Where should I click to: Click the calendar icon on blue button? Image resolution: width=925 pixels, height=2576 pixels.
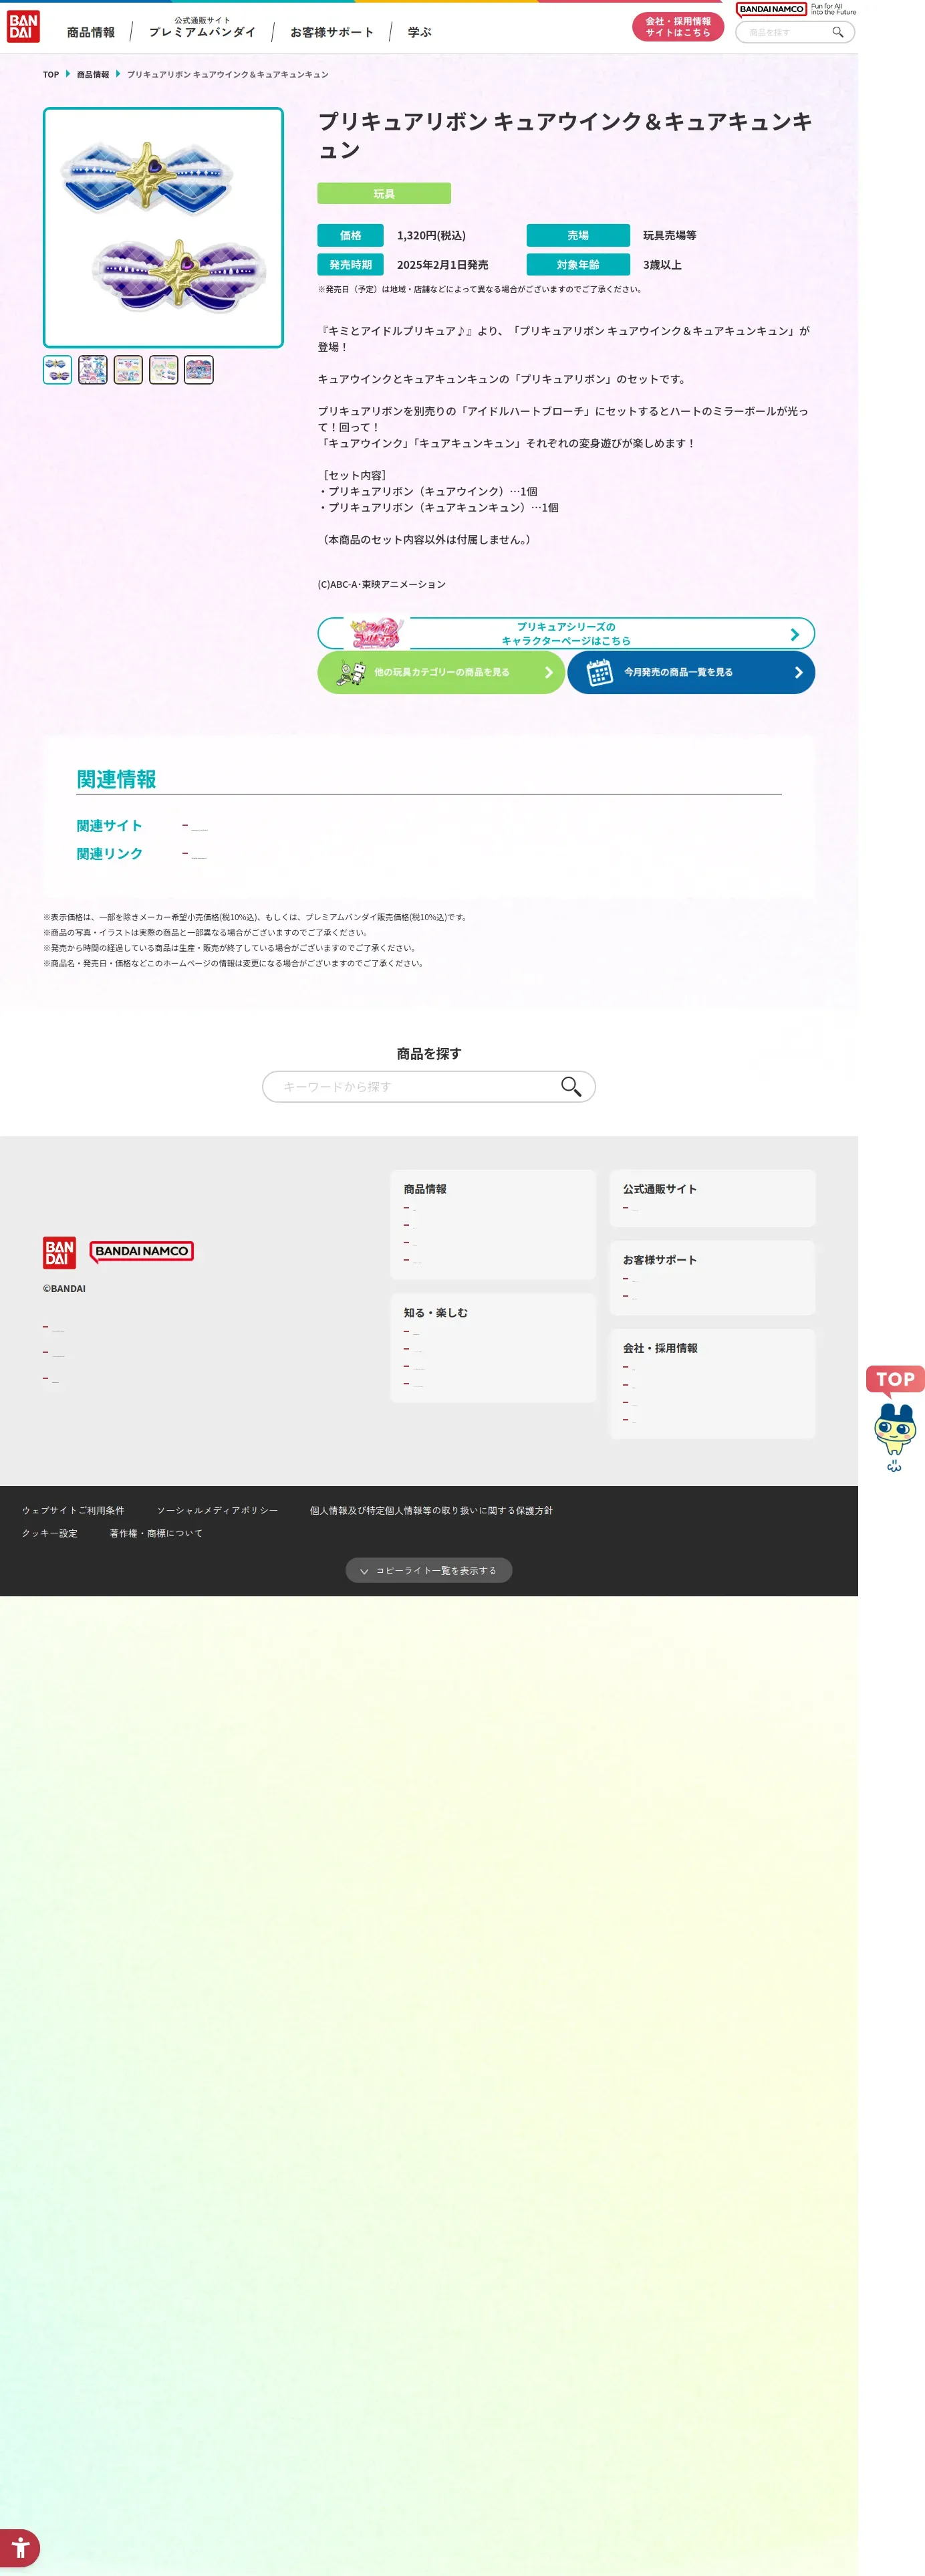(x=600, y=673)
